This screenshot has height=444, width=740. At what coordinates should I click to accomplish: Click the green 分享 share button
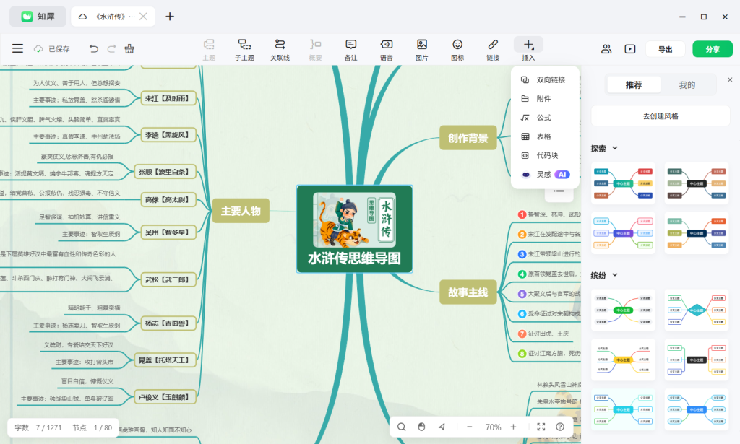pyautogui.click(x=713, y=49)
